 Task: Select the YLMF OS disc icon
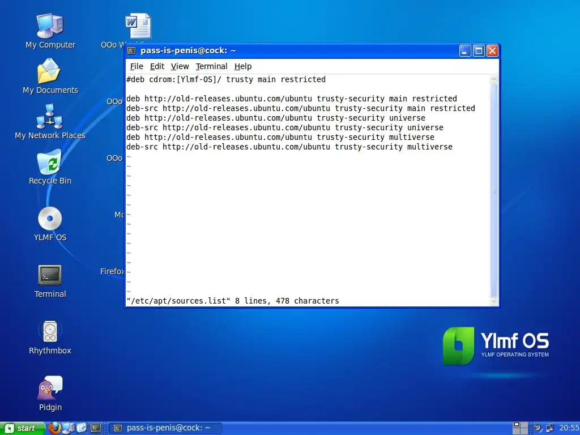click(x=50, y=223)
